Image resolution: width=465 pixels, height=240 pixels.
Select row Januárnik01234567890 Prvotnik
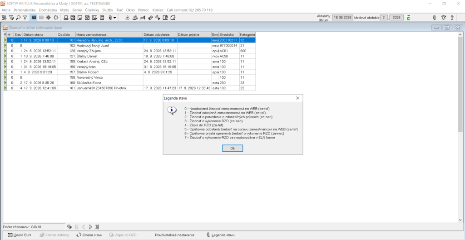[129, 88]
